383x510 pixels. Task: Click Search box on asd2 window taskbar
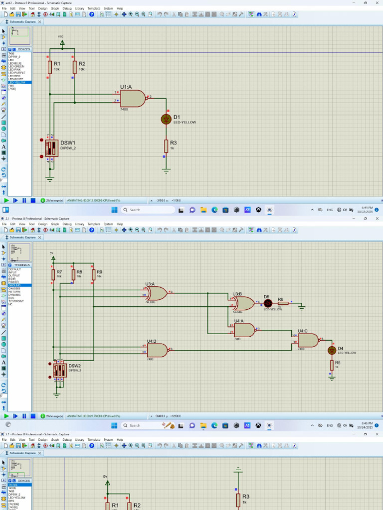[x=148, y=210]
